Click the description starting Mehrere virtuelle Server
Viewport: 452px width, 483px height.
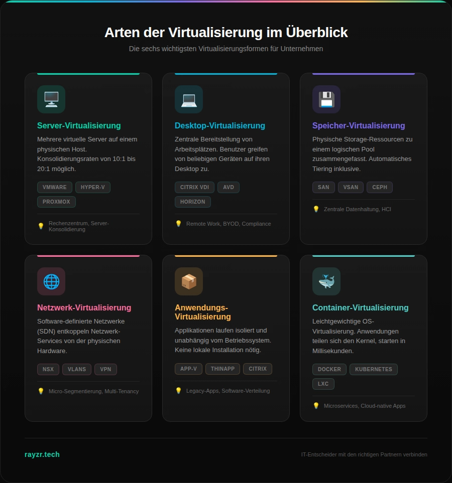click(x=87, y=154)
